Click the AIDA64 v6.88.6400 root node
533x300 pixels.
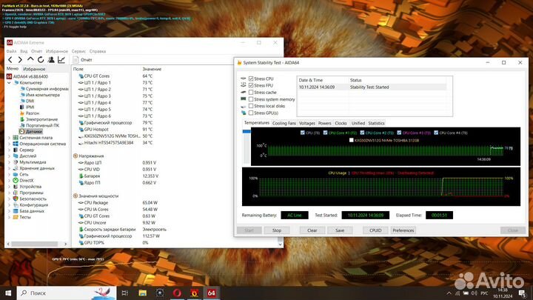pyautogui.click(x=30, y=76)
